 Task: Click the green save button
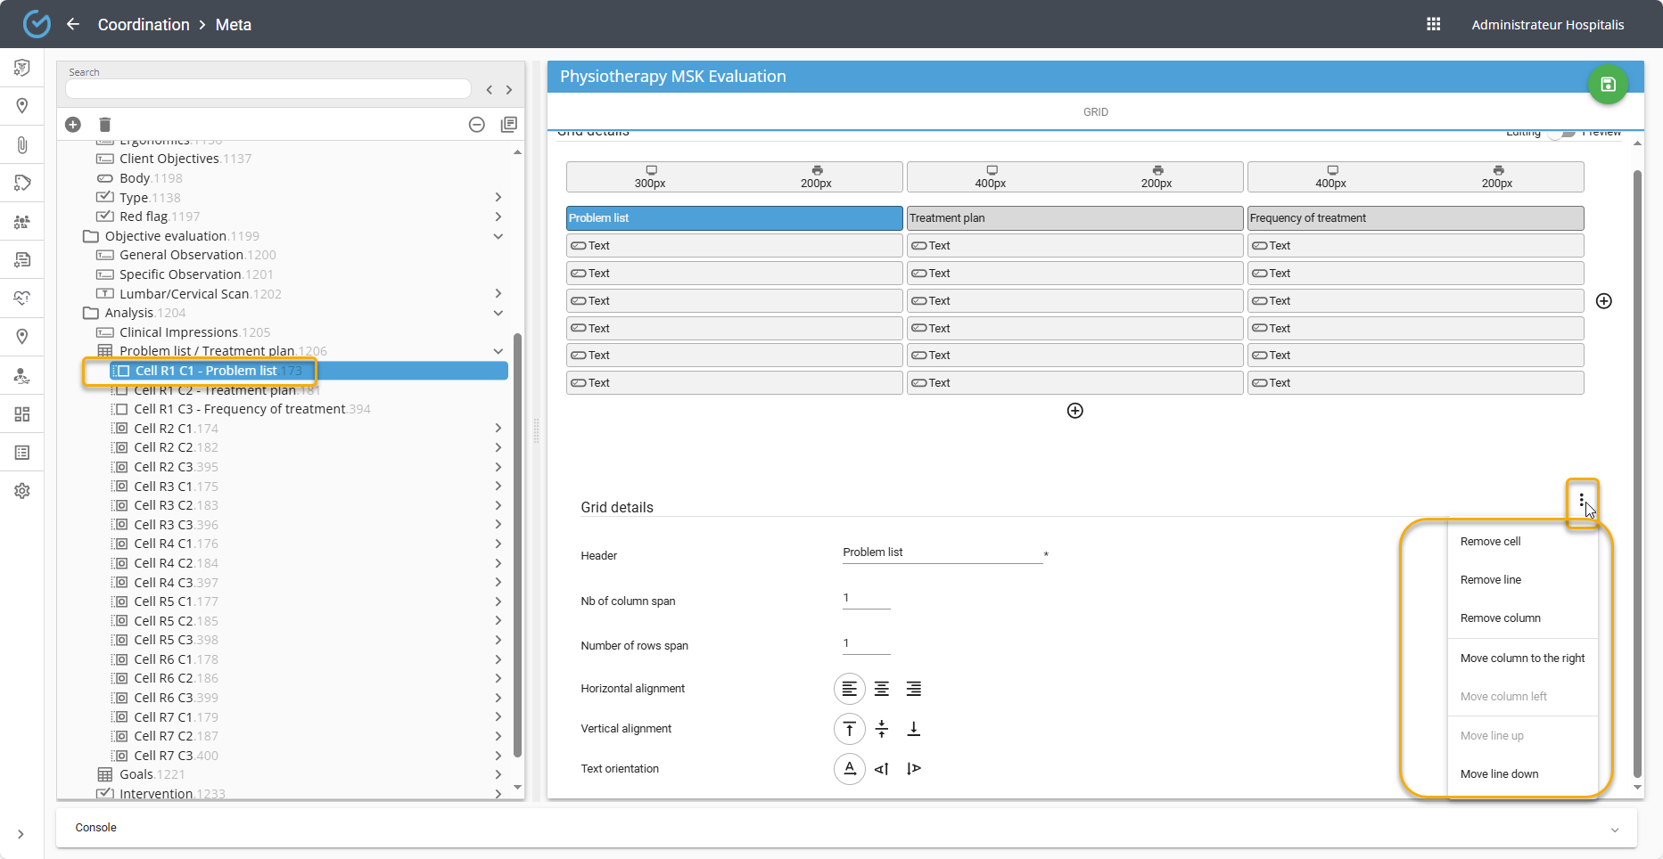(x=1607, y=85)
